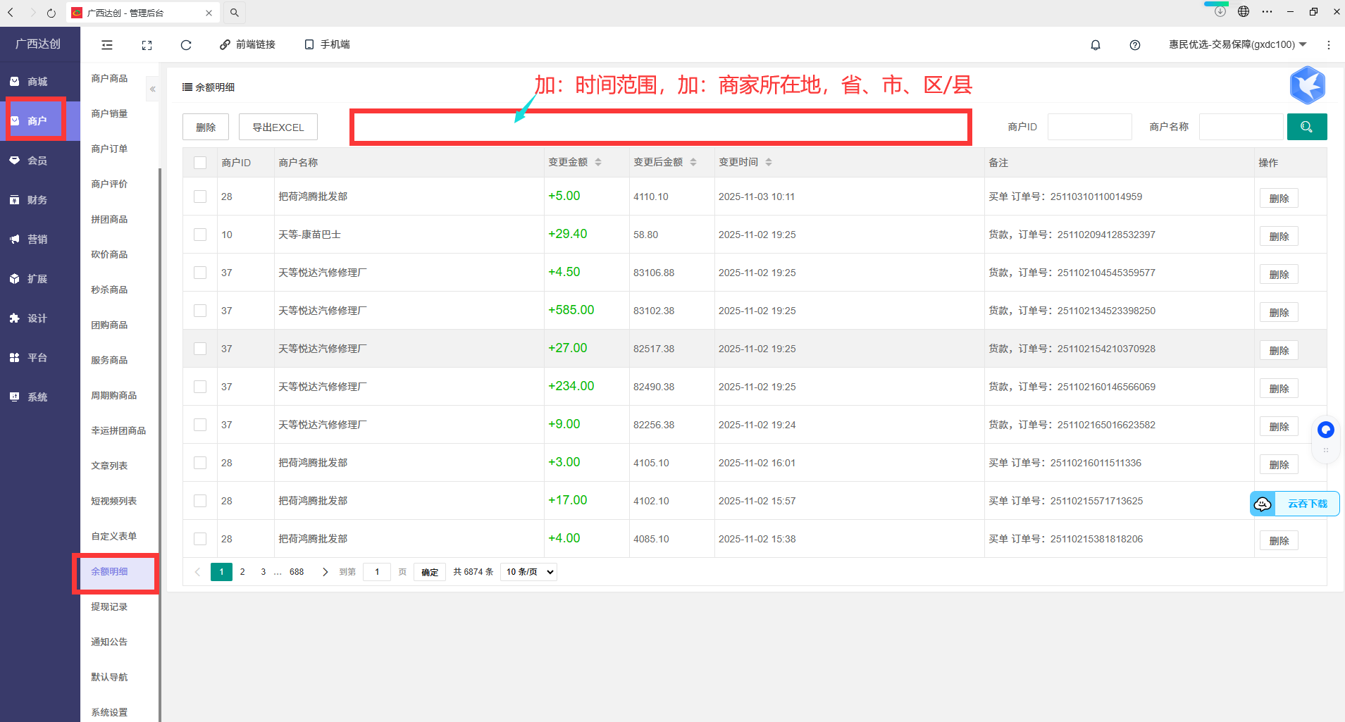1345x722 pixels.
Task: Check the select-all checkbox in table header
Action: click(x=200, y=163)
